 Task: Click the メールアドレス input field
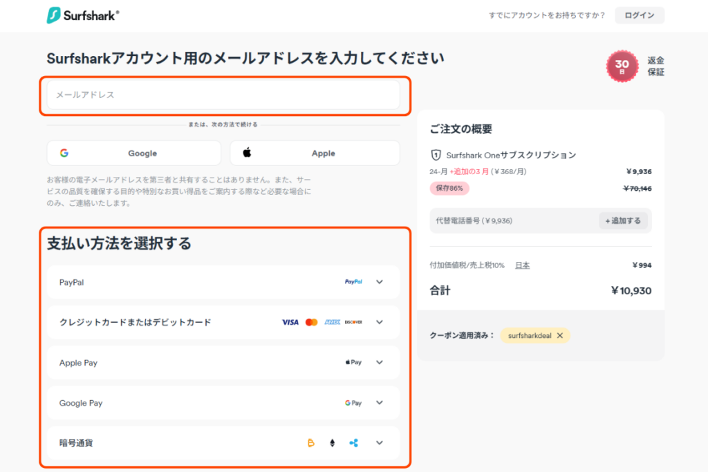[x=223, y=95]
